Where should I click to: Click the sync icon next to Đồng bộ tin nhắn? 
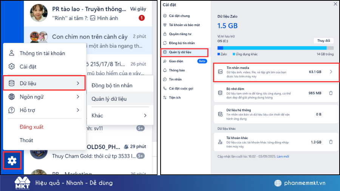pos(165,43)
